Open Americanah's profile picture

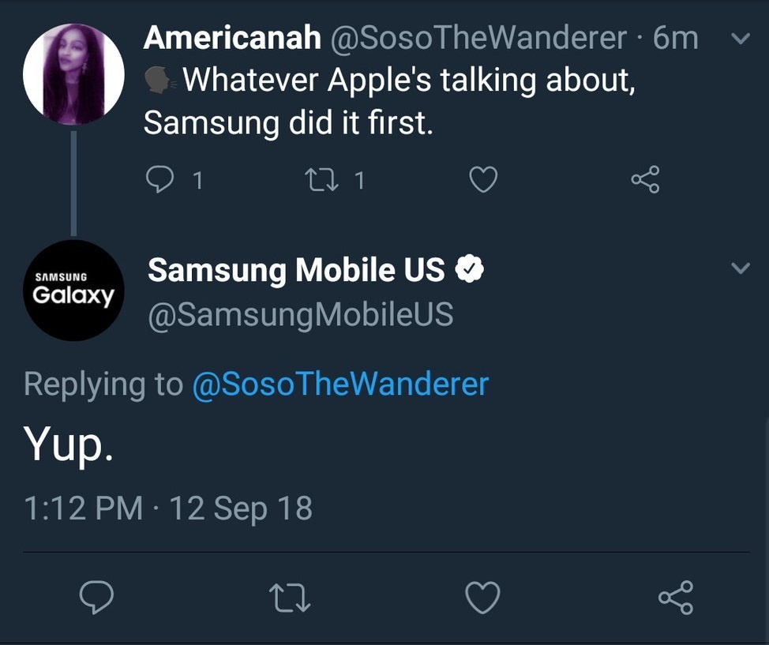(73, 73)
